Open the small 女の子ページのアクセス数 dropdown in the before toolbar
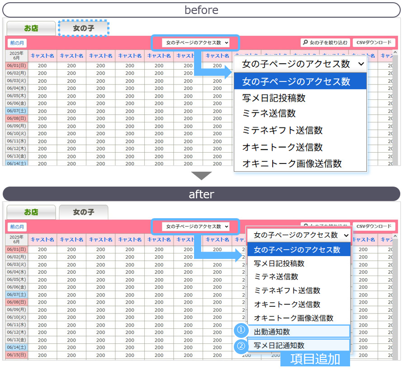The height and width of the screenshot is (370, 403). pyautogui.click(x=196, y=43)
